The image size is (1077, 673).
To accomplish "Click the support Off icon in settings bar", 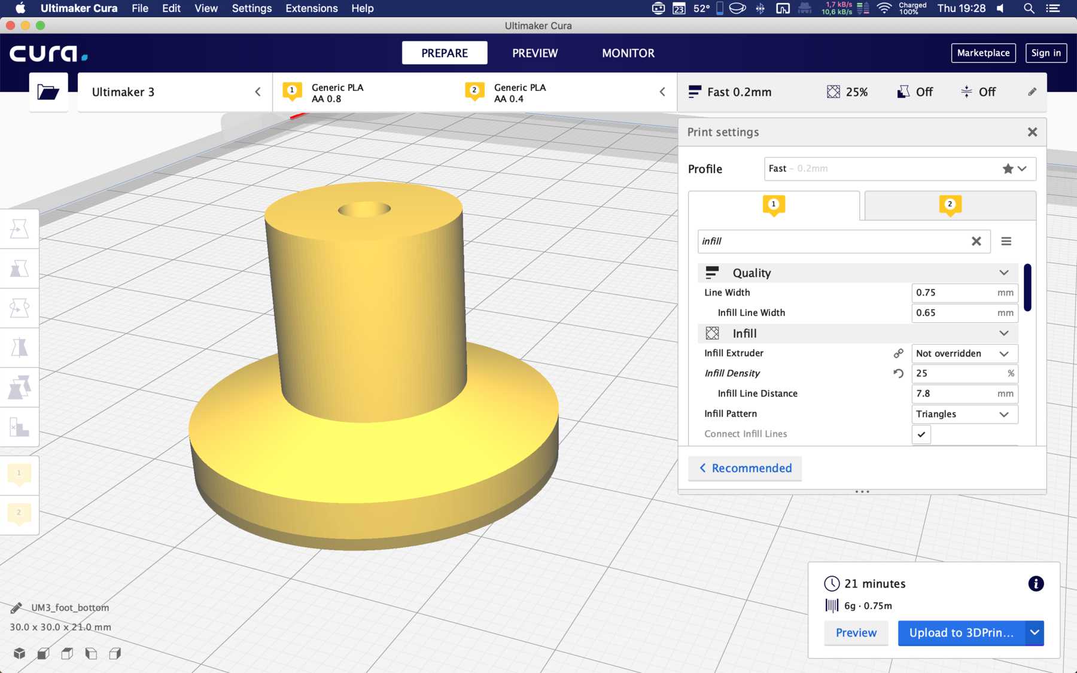I will point(903,92).
